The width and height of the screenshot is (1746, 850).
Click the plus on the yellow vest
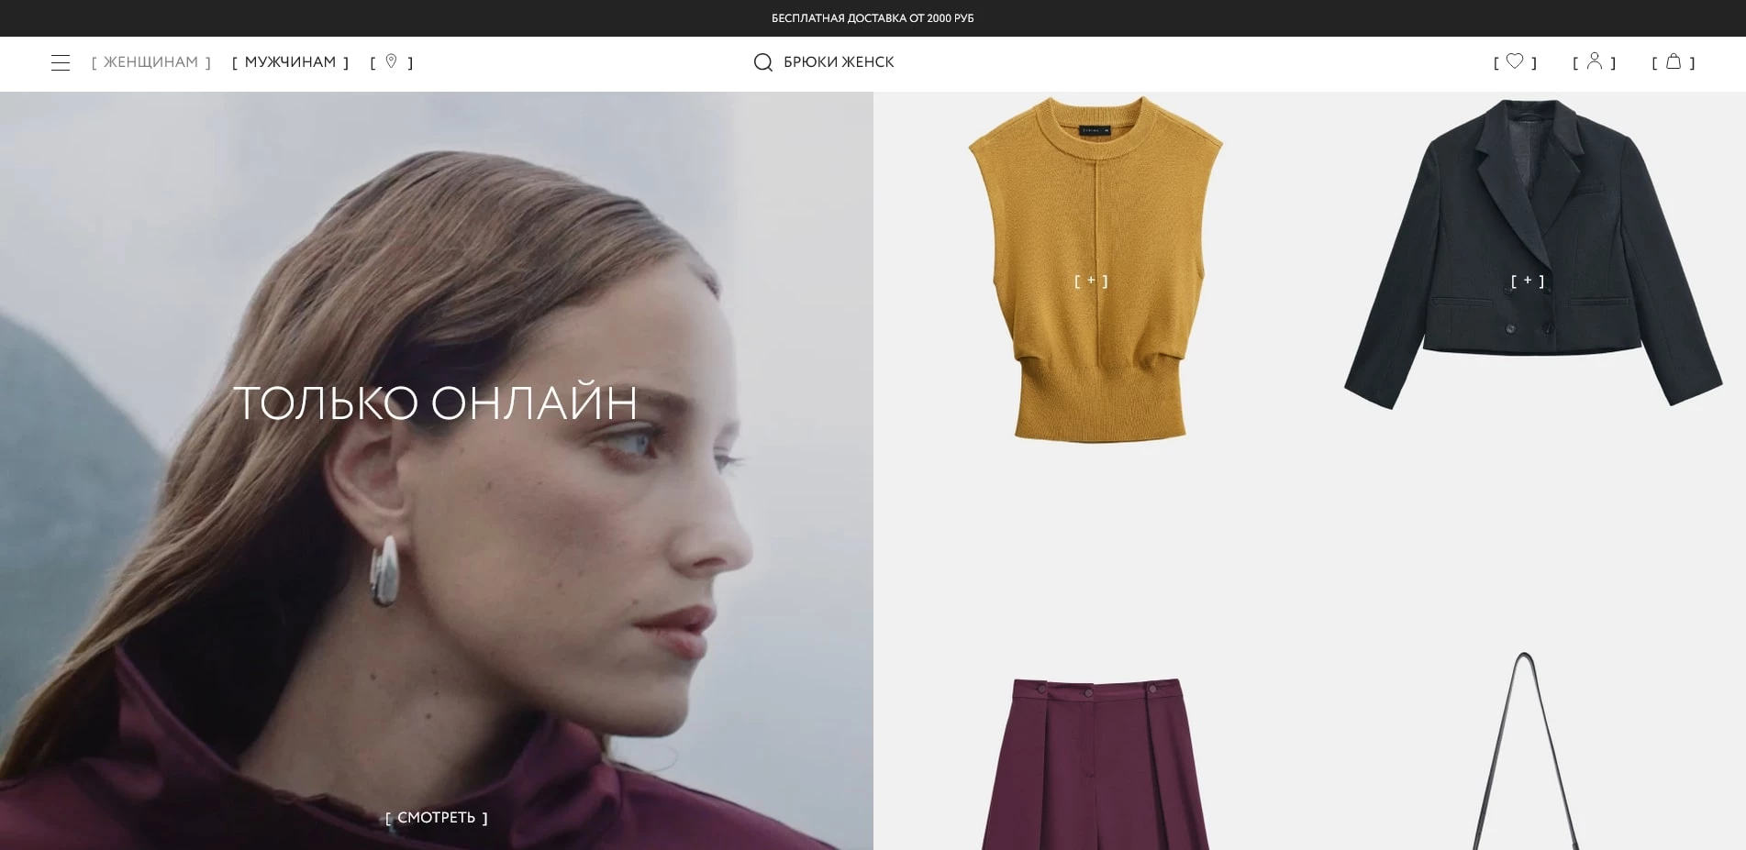[1091, 281]
